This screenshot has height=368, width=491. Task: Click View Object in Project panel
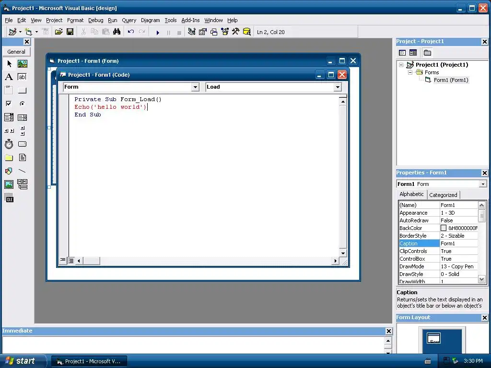413,53
